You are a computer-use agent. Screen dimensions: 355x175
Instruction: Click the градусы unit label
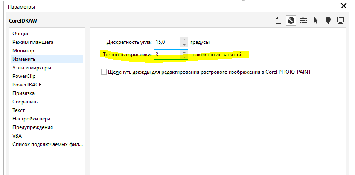tap(200, 42)
